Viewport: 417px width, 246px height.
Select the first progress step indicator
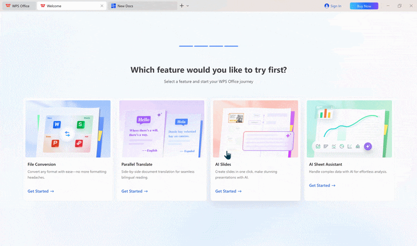186,46
